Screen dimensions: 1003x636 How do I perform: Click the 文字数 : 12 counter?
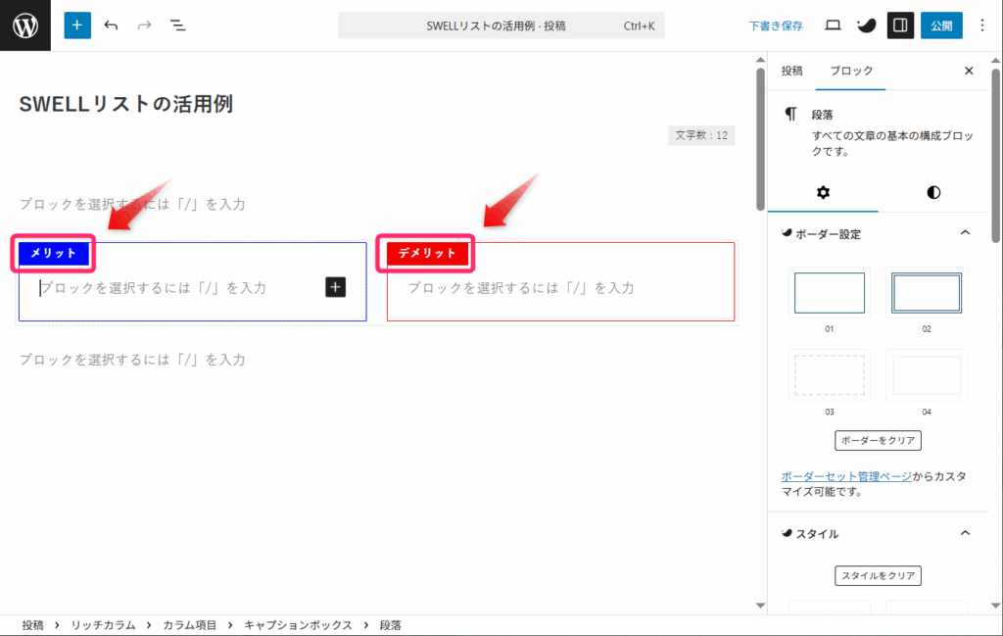click(701, 135)
